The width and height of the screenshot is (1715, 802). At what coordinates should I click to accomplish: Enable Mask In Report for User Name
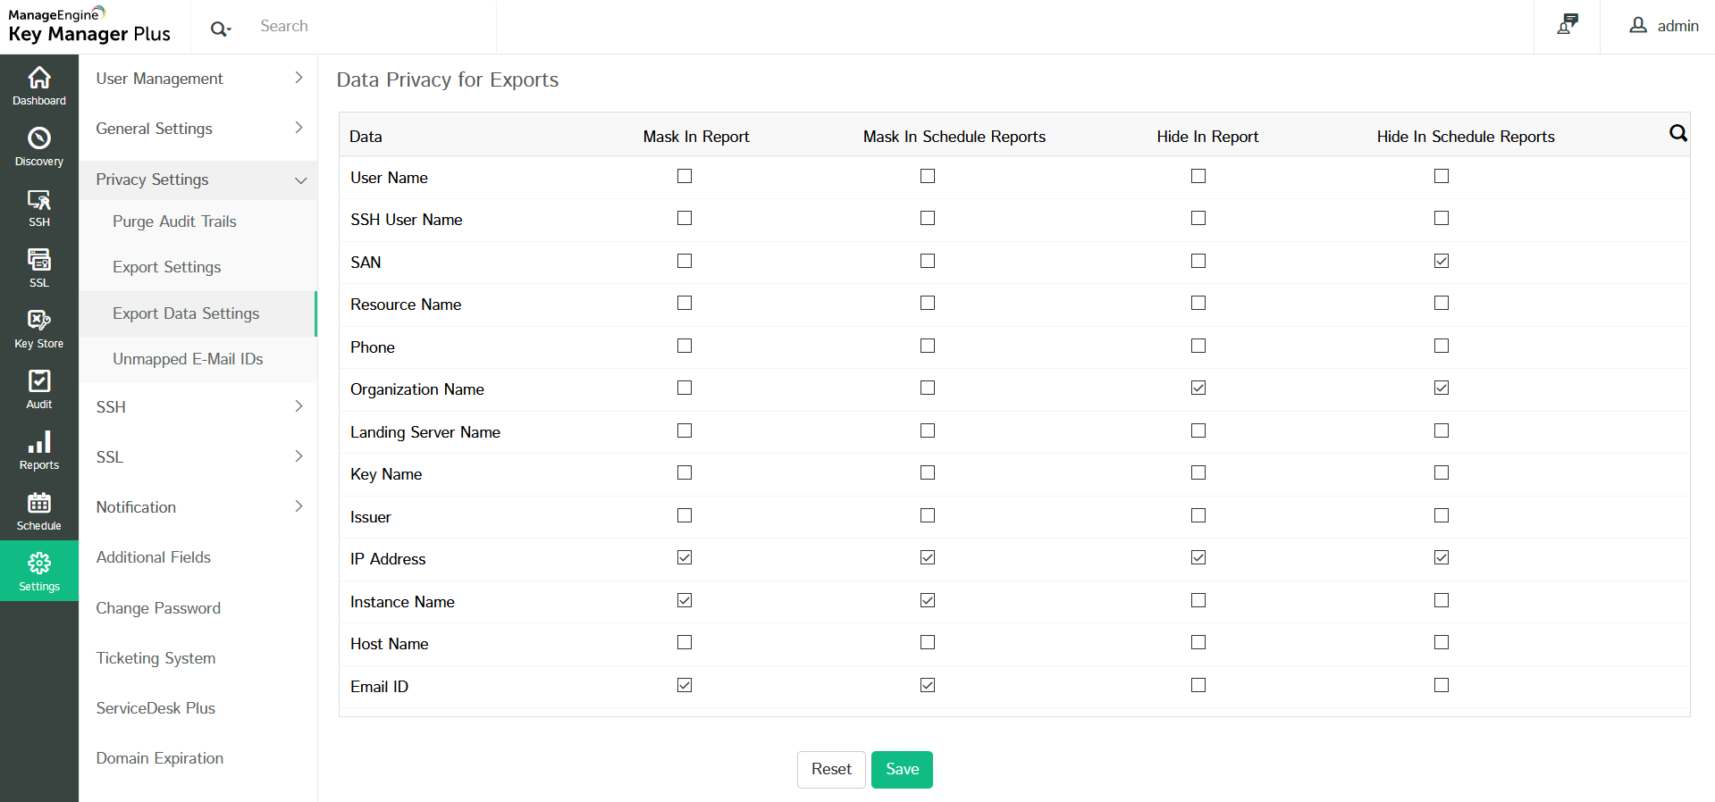[685, 176]
